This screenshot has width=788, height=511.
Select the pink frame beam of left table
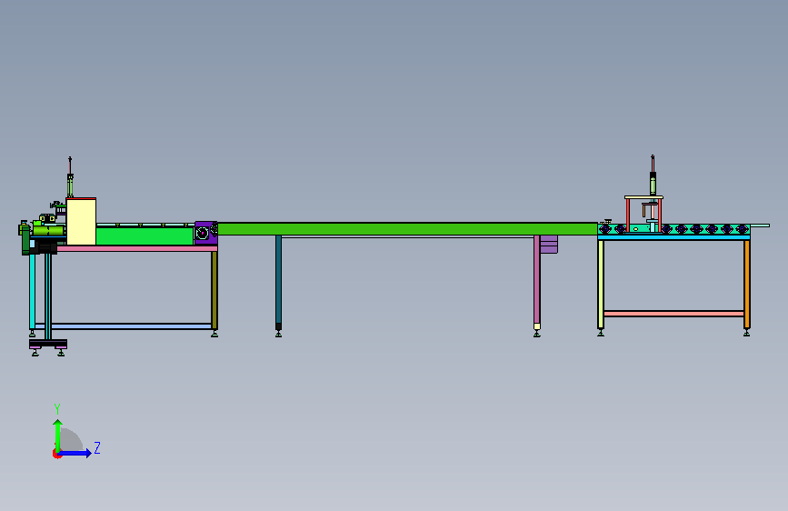coord(136,248)
